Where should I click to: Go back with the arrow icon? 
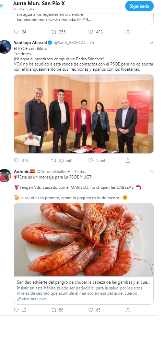pyautogui.click(x=2, y=6)
